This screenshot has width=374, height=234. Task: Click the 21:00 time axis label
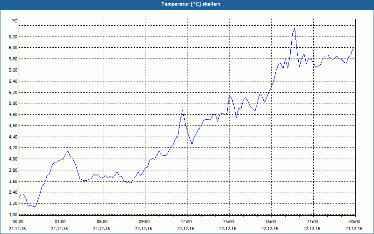pyautogui.click(x=313, y=222)
